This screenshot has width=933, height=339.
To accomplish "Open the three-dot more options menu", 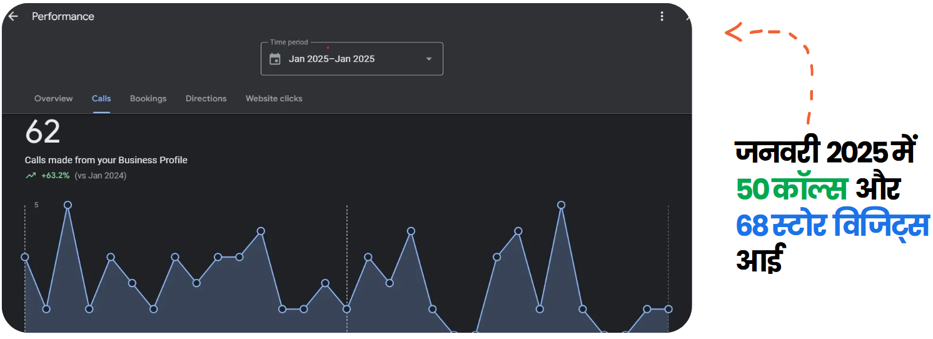I will (x=662, y=16).
